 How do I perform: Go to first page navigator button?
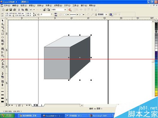click(x=9, y=105)
